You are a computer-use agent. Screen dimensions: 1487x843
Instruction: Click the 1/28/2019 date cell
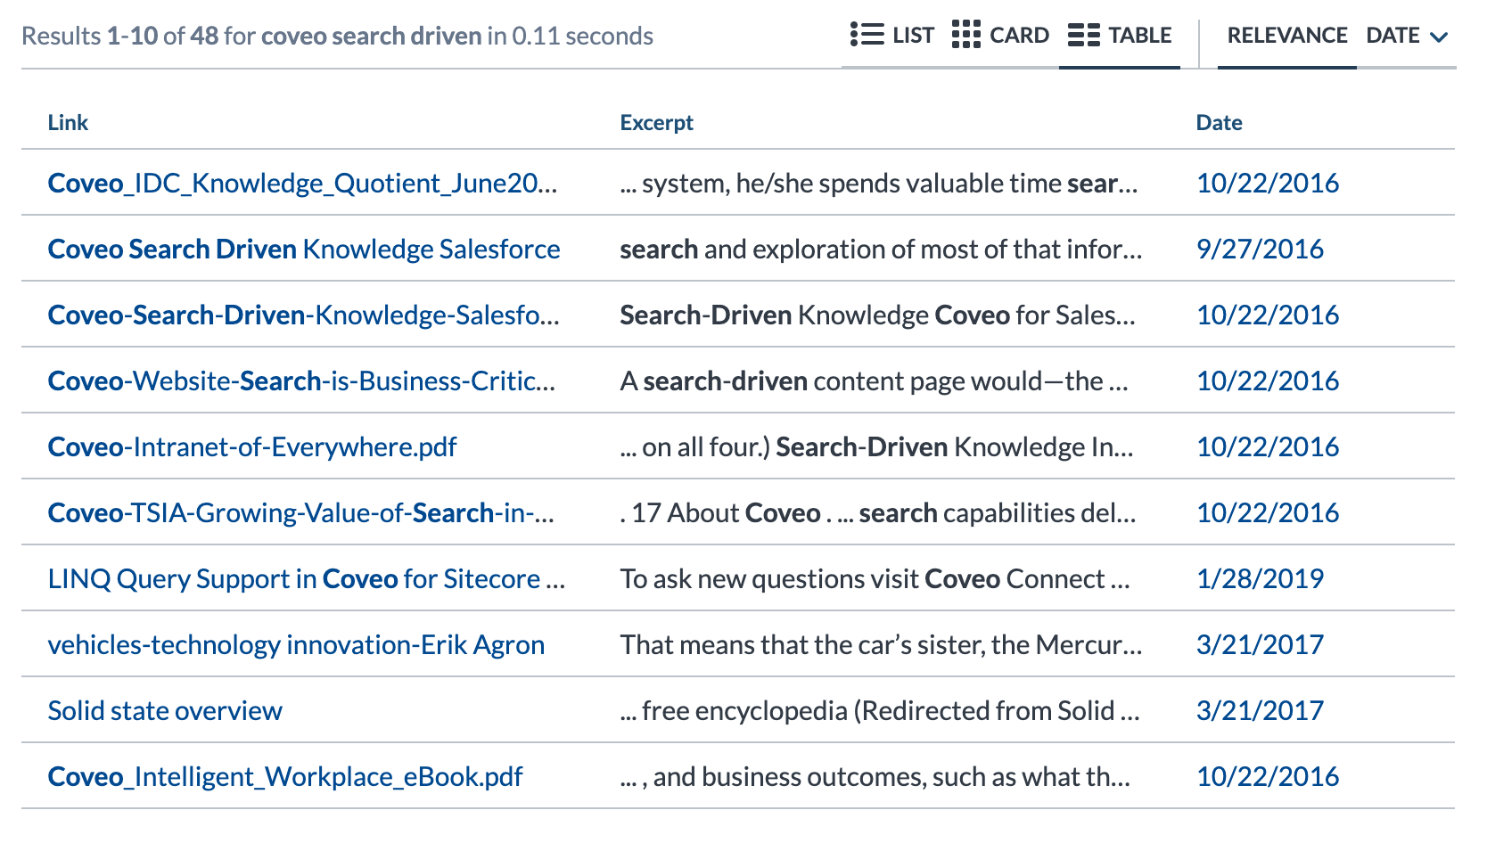[1260, 578]
